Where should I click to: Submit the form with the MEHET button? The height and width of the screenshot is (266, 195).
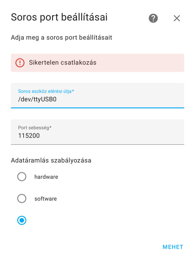(x=173, y=247)
